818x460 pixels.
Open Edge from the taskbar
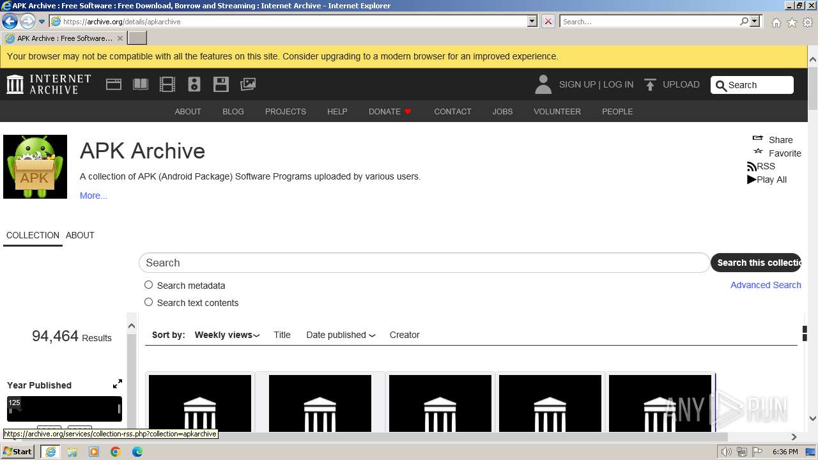137,452
